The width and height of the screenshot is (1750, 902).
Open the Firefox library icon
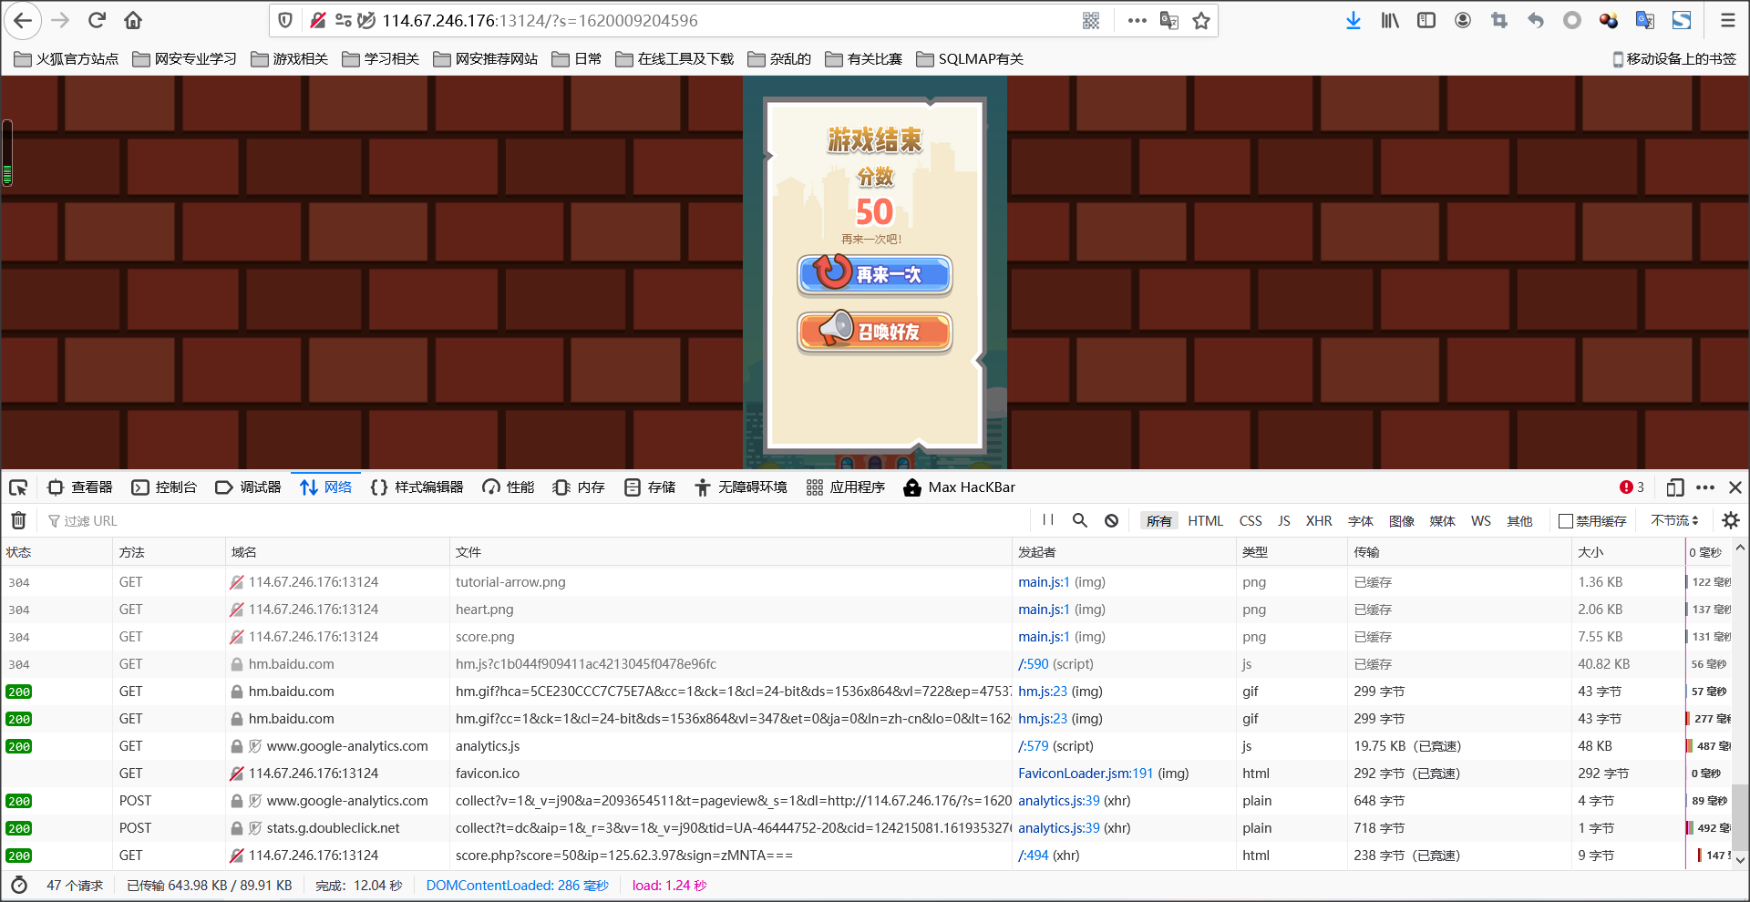(x=1389, y=20)
